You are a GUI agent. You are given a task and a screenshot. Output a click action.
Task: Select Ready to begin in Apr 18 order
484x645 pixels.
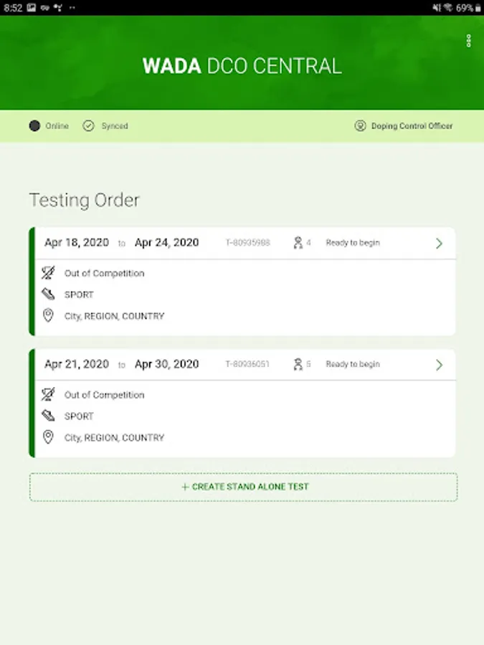coord(353,243)
